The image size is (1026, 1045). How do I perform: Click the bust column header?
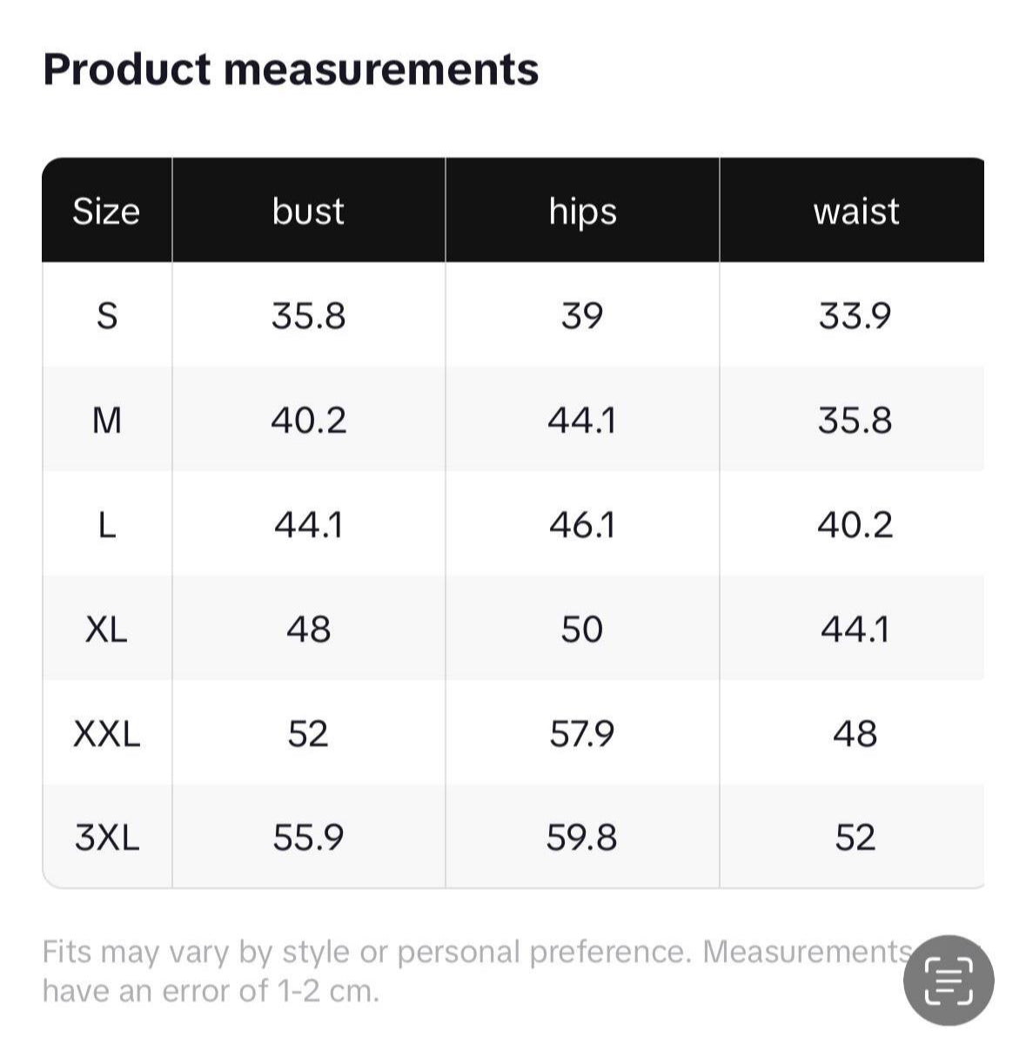tap(308, 211)
